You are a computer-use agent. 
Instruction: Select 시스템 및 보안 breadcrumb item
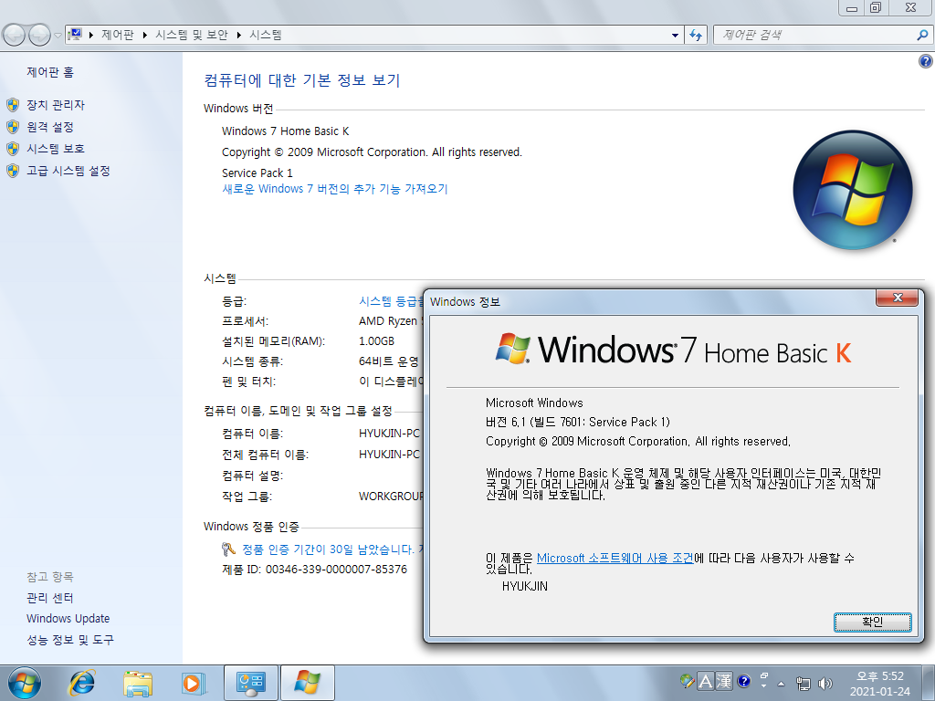click(192, 36)
